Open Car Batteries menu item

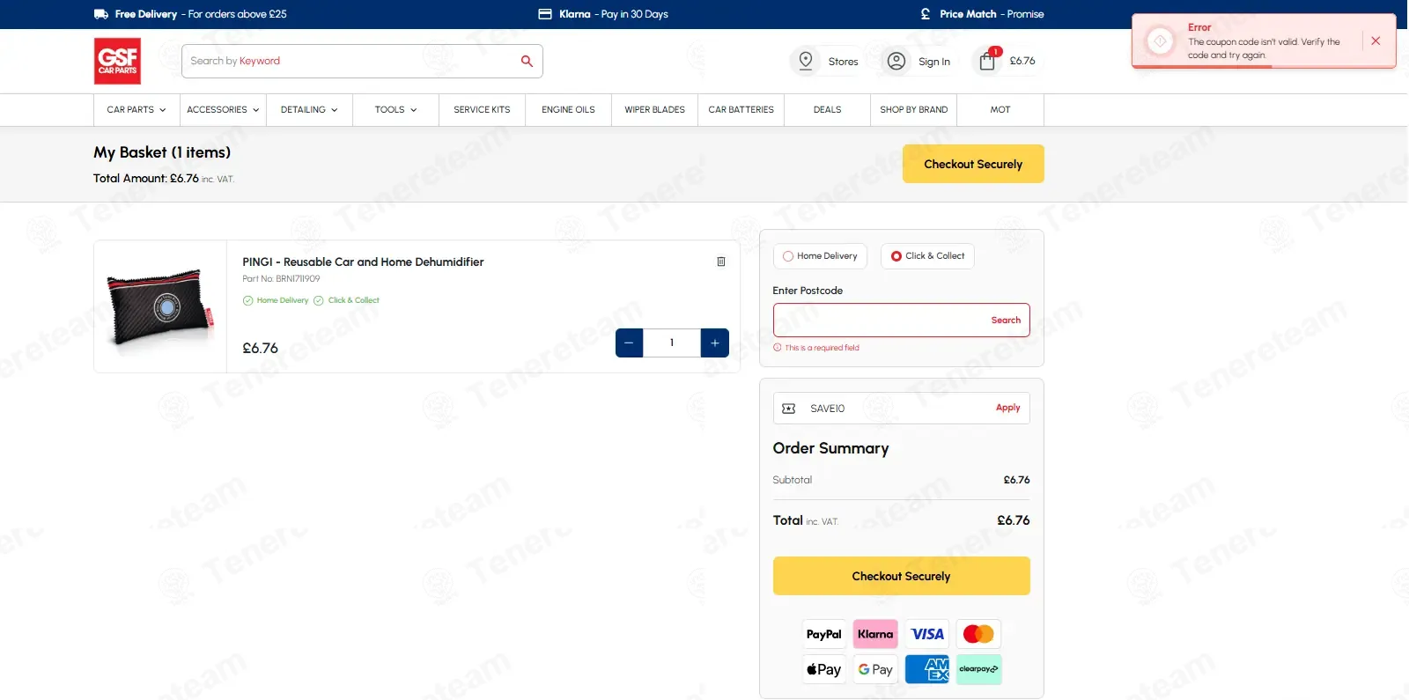click(741, 110)
